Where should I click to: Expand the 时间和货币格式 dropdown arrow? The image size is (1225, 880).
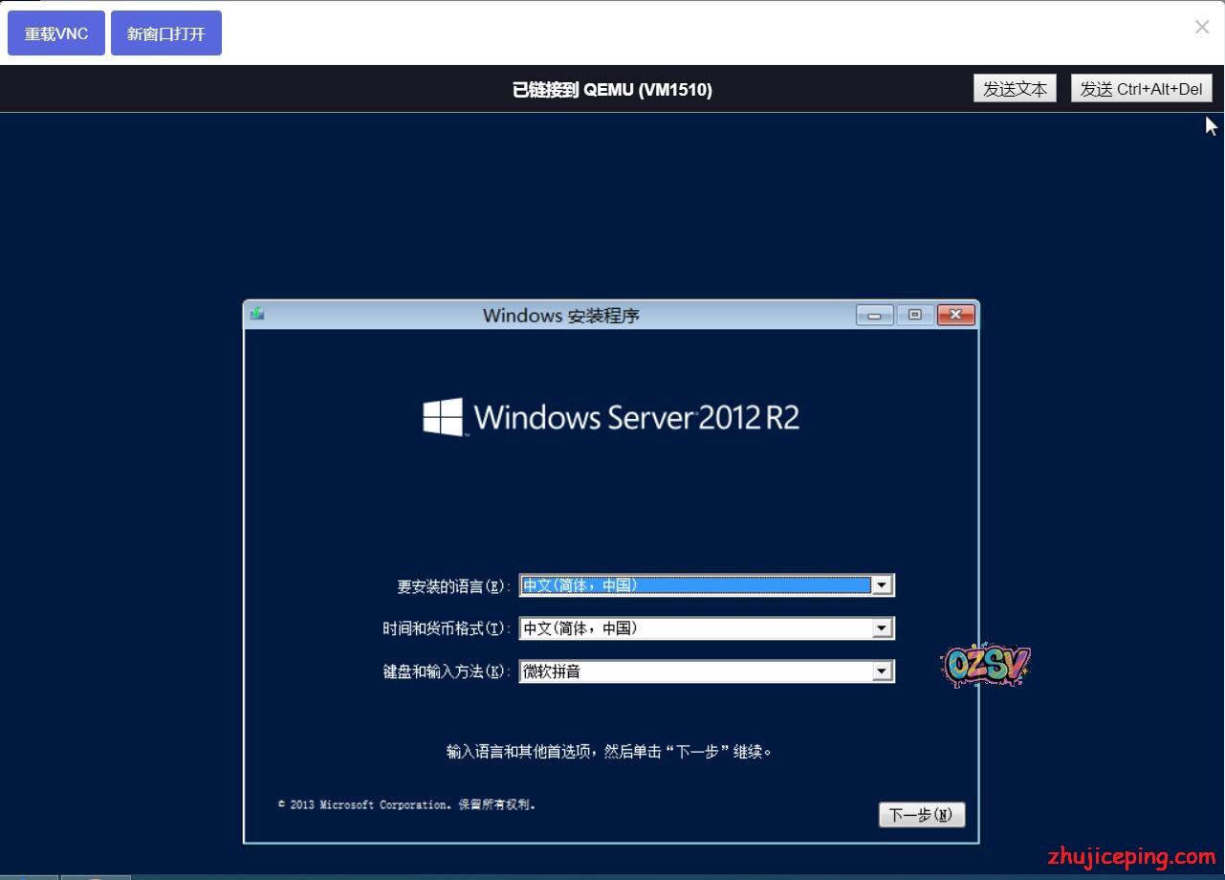point(883,628)
